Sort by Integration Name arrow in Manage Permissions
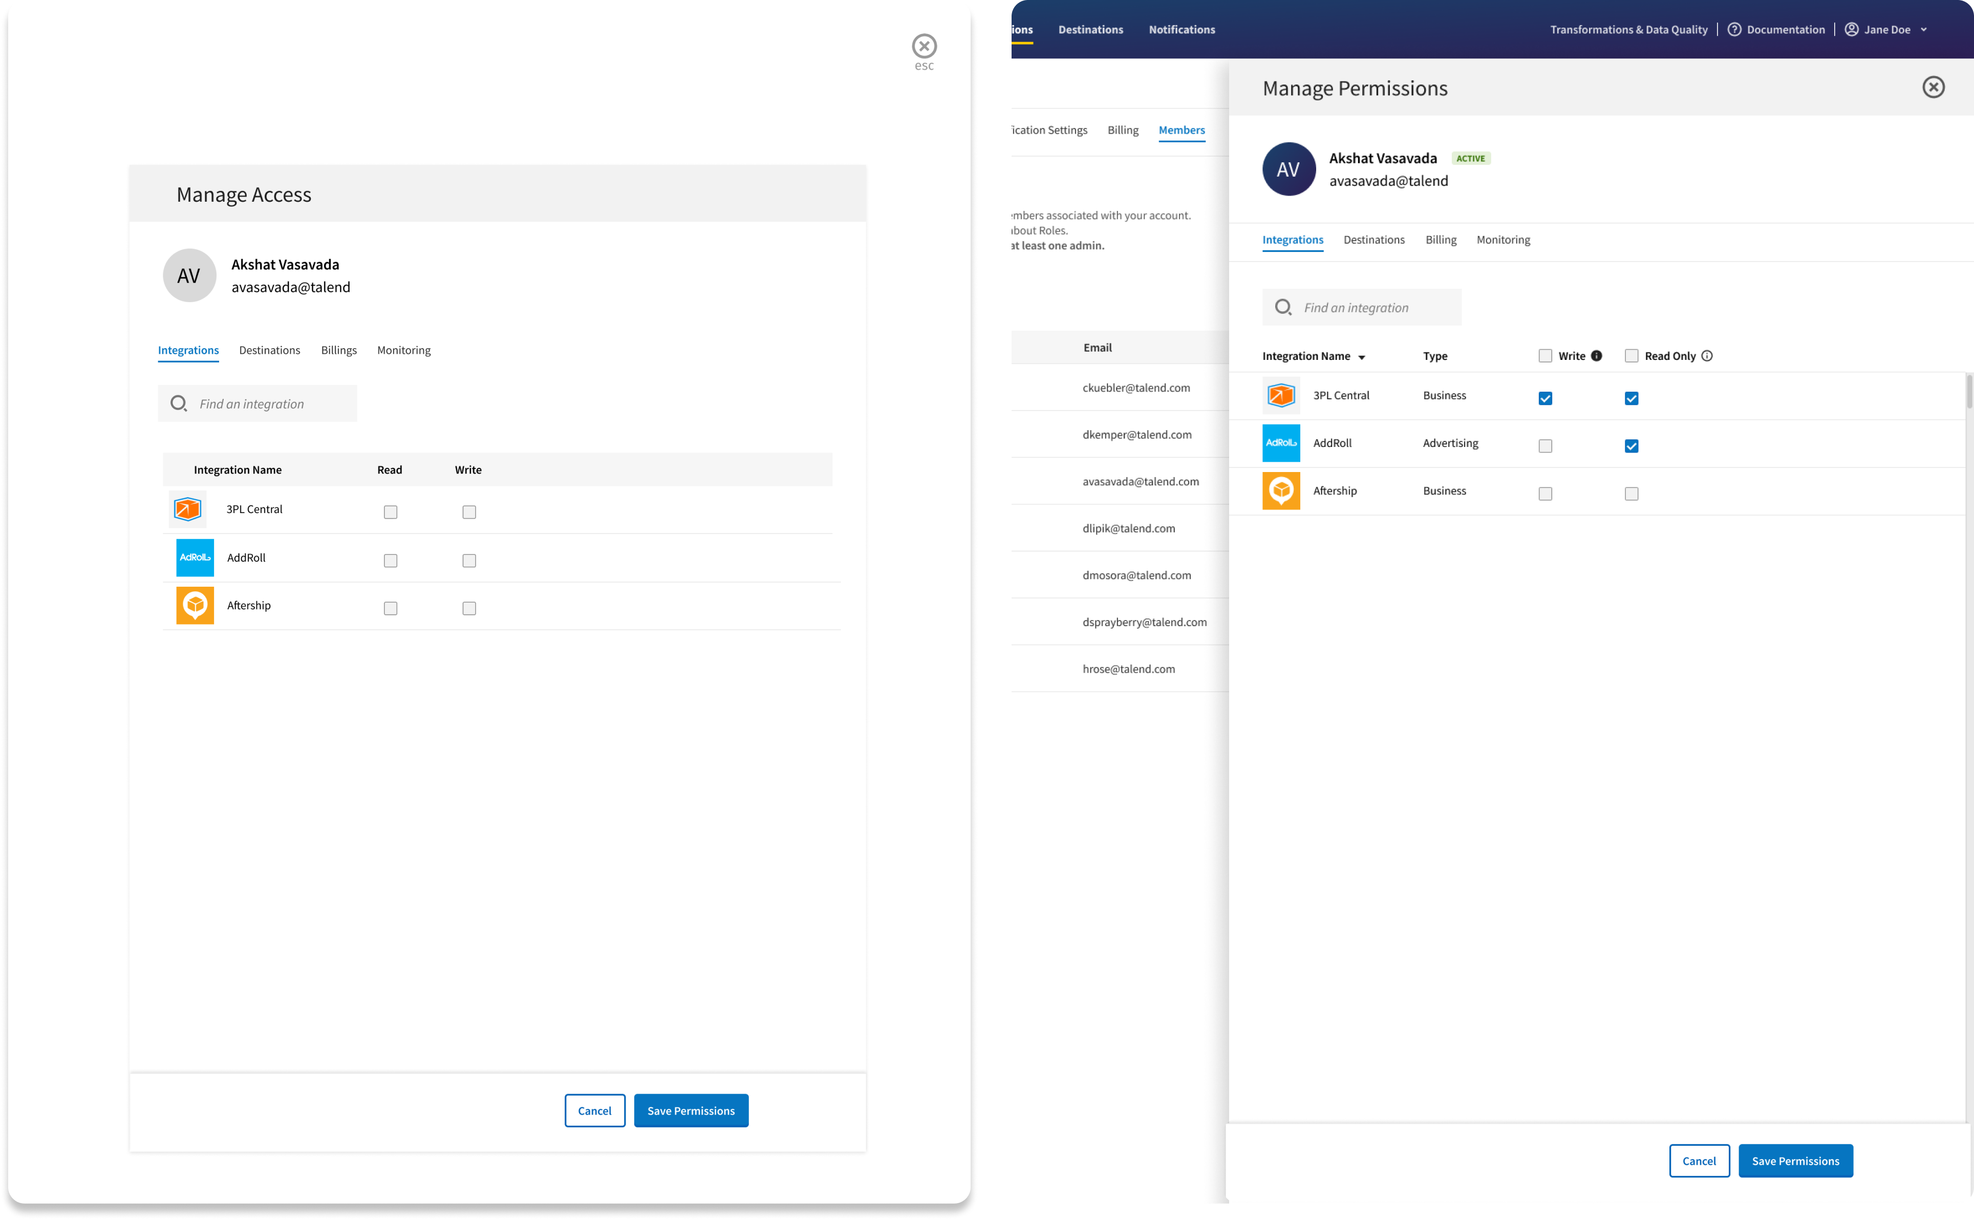 tap(1362, 357)
